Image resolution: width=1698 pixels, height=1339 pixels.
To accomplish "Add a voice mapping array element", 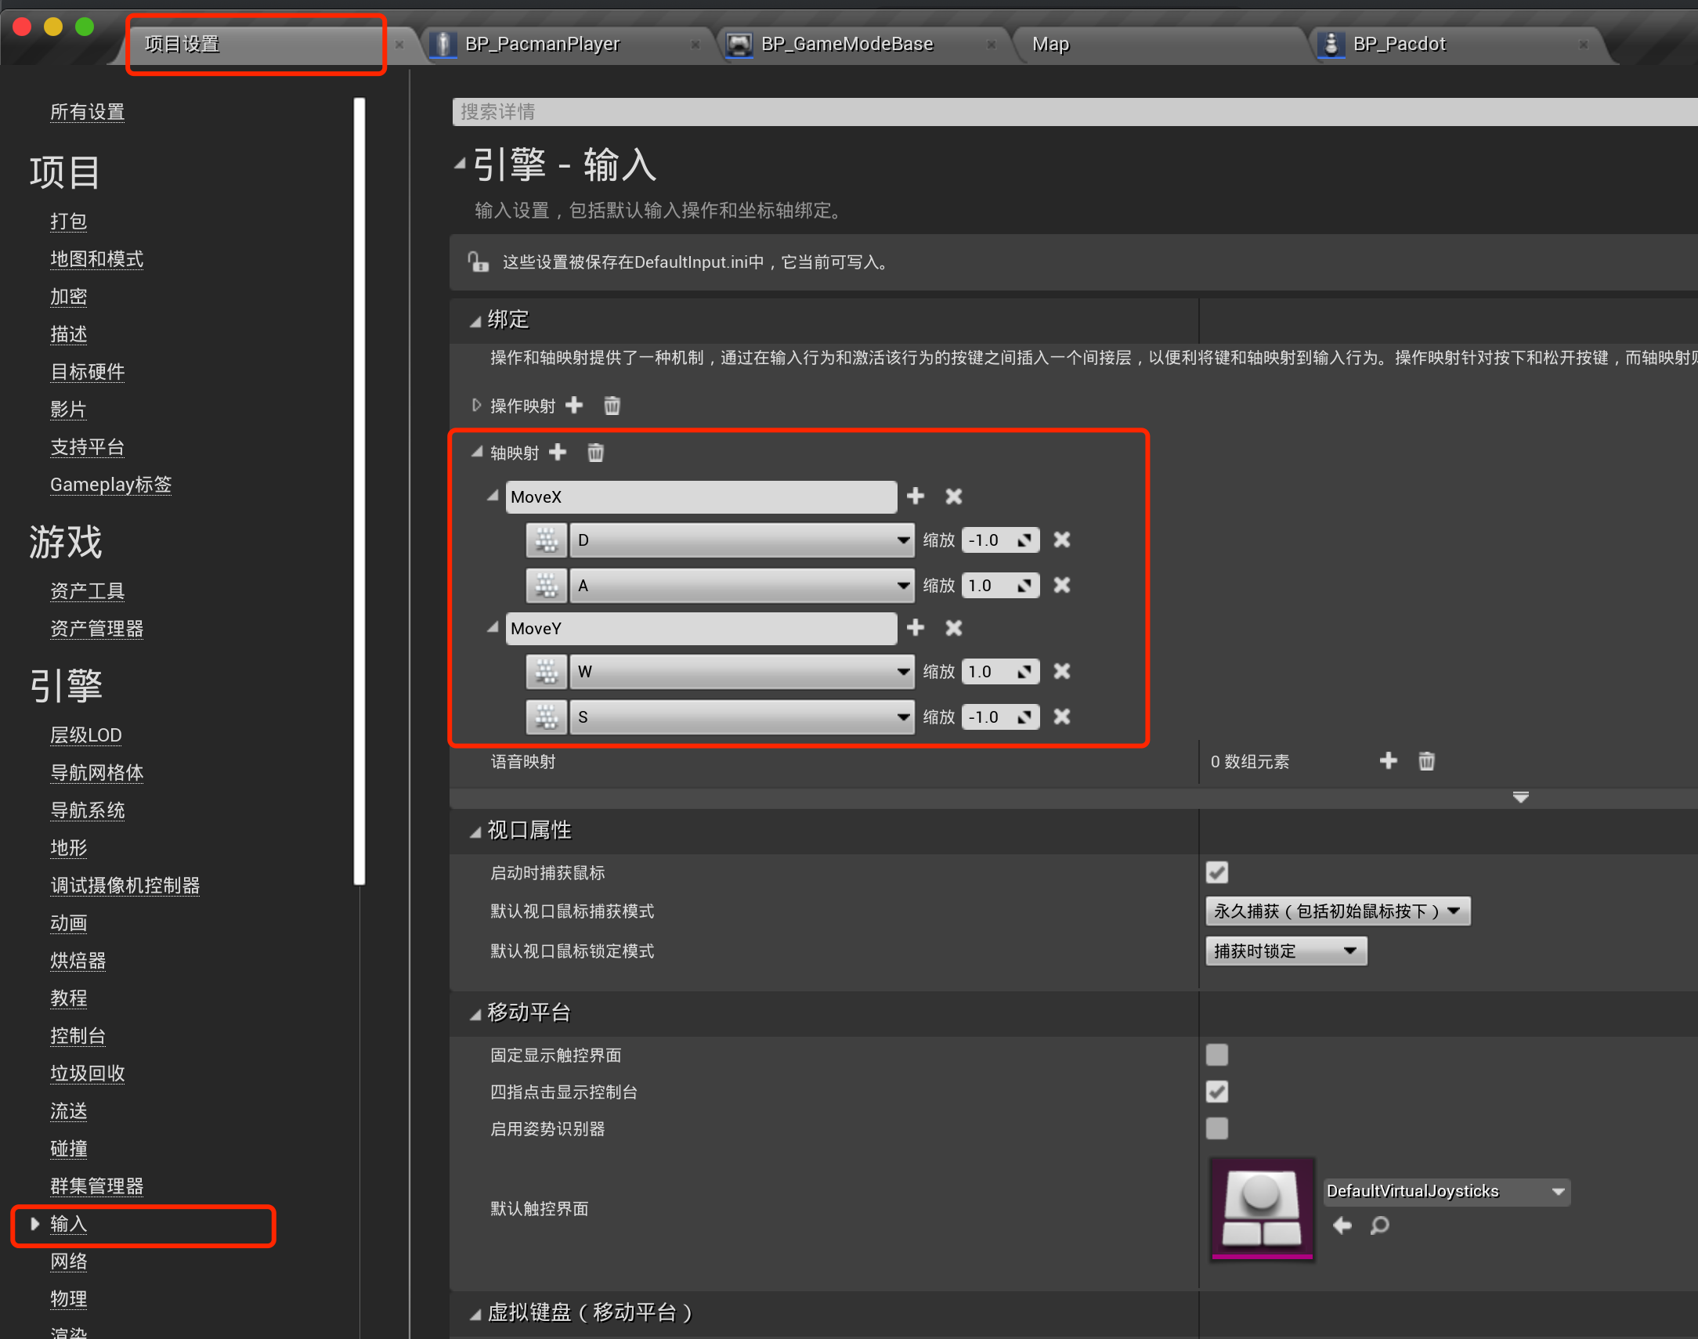I will (x=1389, y=760).
